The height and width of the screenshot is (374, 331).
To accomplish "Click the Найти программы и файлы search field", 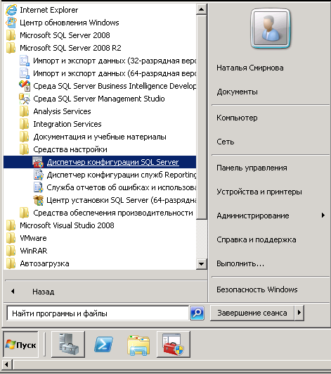I will point(98,313).
